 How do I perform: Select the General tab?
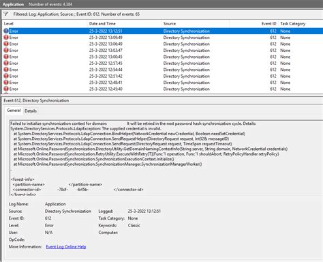click(x=14, y=111)
